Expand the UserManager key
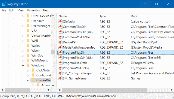Screen dimensions: 174x99 [x=23, y=26]
